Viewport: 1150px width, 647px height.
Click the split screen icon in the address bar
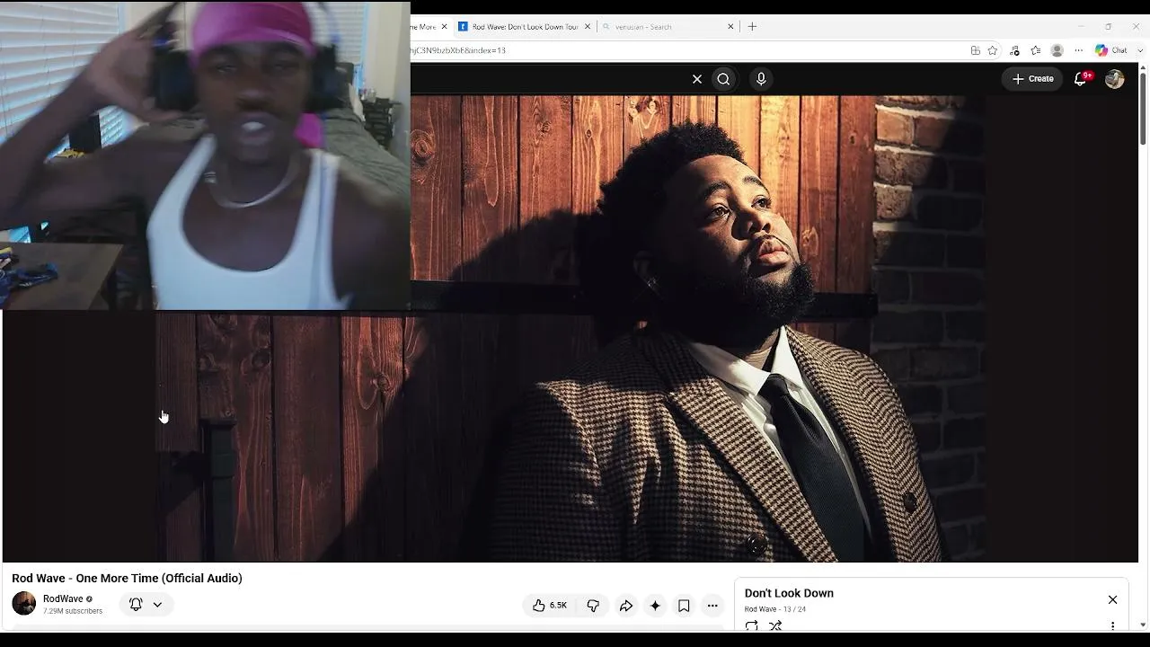tap(975, 50)
